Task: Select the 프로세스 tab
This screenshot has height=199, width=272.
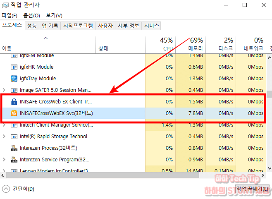Action: (12, 25)
